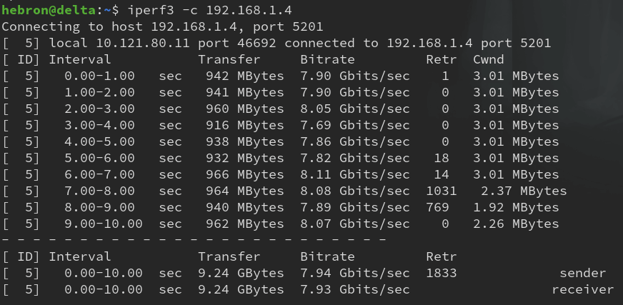Image resolution: width=623 pixels, height=305 pixels.
Task: Click the word 'sender' in the summary
Action: (582, 274)
